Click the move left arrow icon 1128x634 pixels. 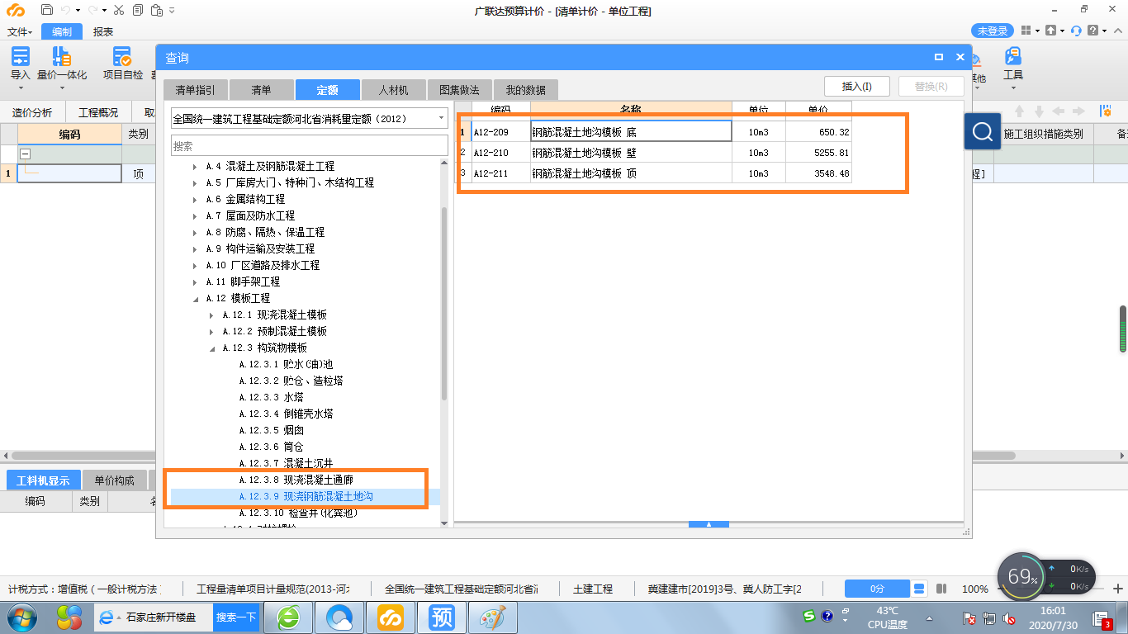coord(1059,111)
